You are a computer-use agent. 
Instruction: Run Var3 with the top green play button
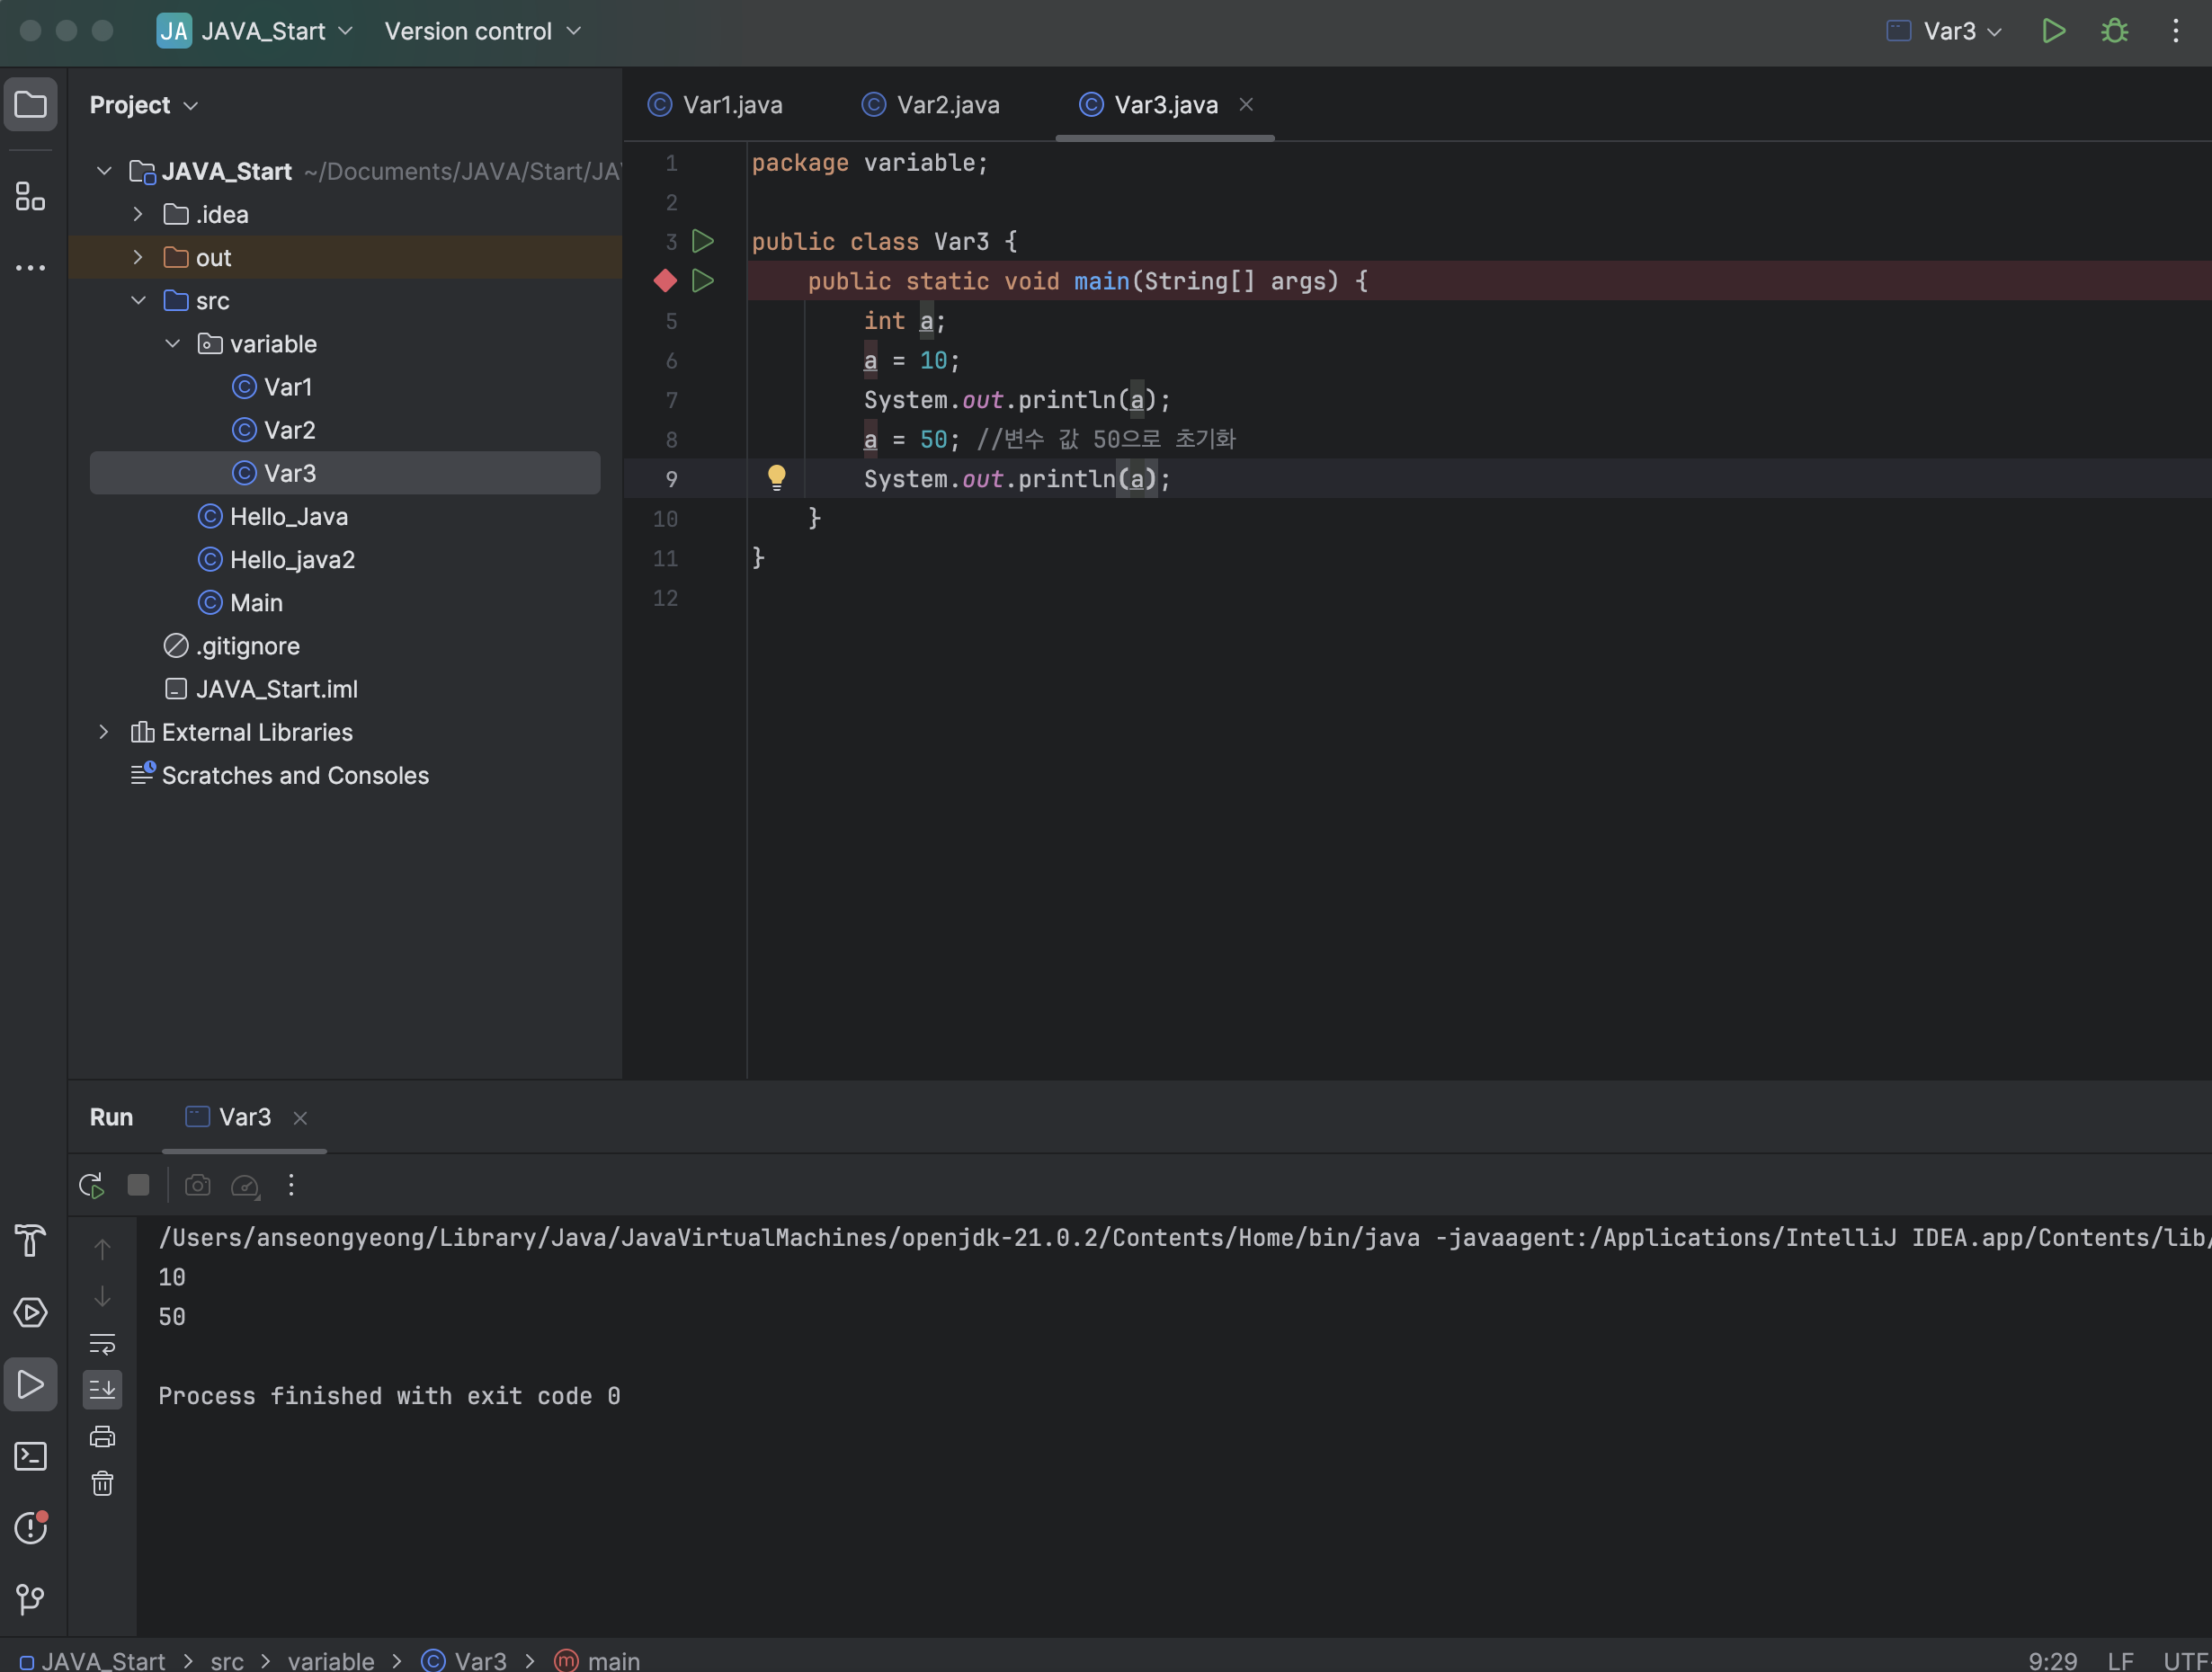[x=2053, y=31]
